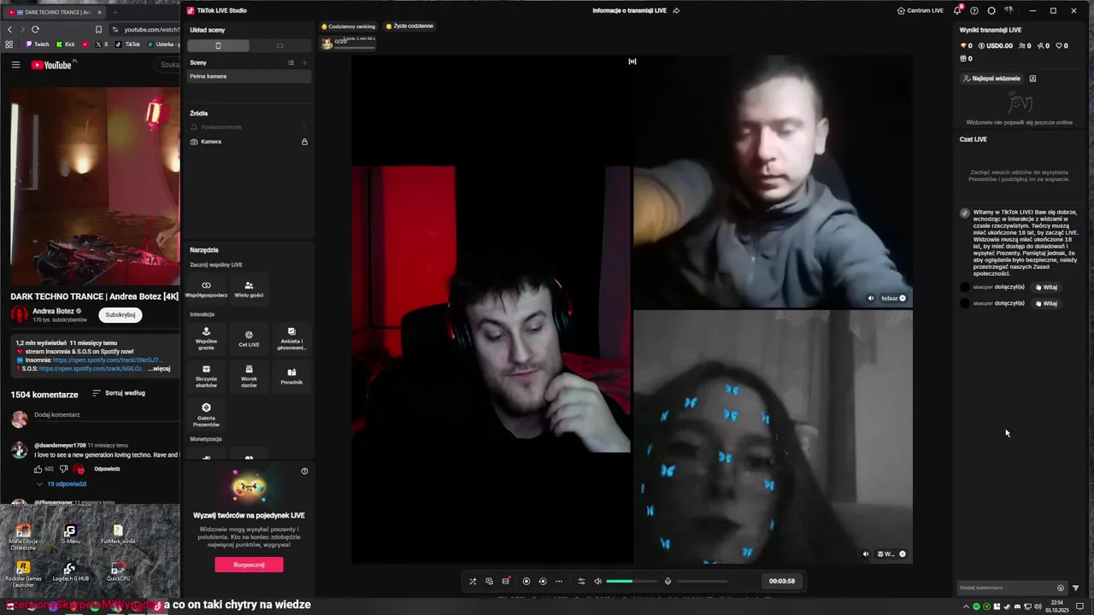Click the Rozpocznij button
The height and width of the screenshot is (615, 1094).
point(249,565)
